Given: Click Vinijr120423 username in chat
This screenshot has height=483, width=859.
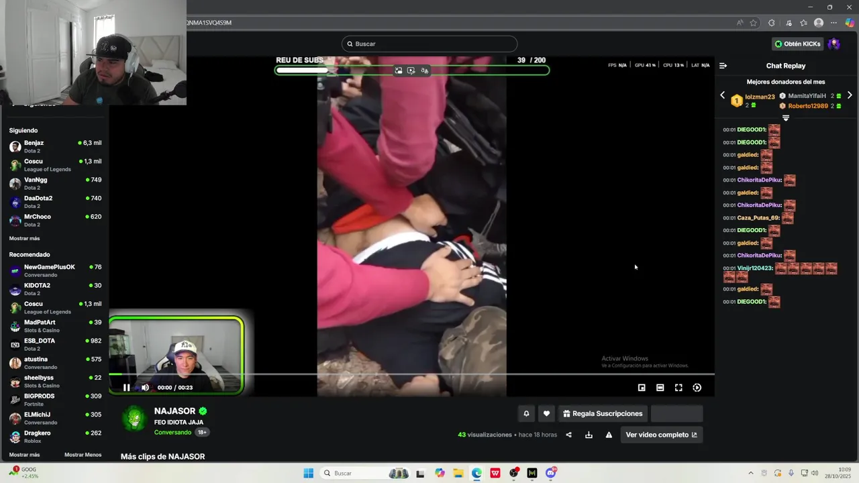Looking at the screenshot, I should 755,268.
